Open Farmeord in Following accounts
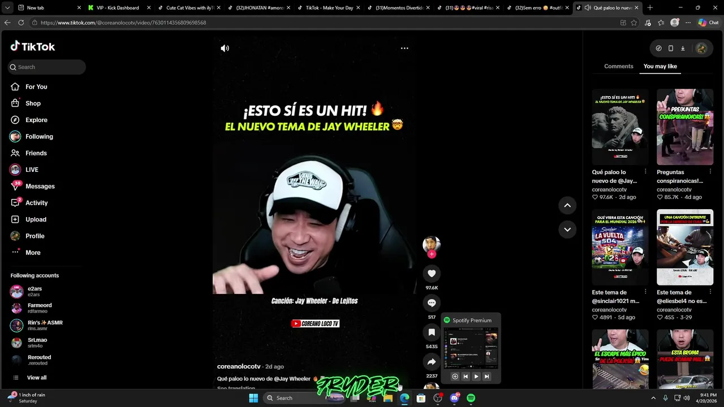724x407 pixels. (40, 308)
